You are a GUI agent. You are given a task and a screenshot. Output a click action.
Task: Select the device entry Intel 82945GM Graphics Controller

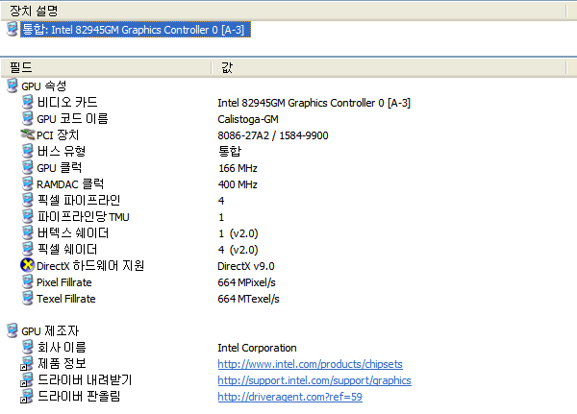136,30
